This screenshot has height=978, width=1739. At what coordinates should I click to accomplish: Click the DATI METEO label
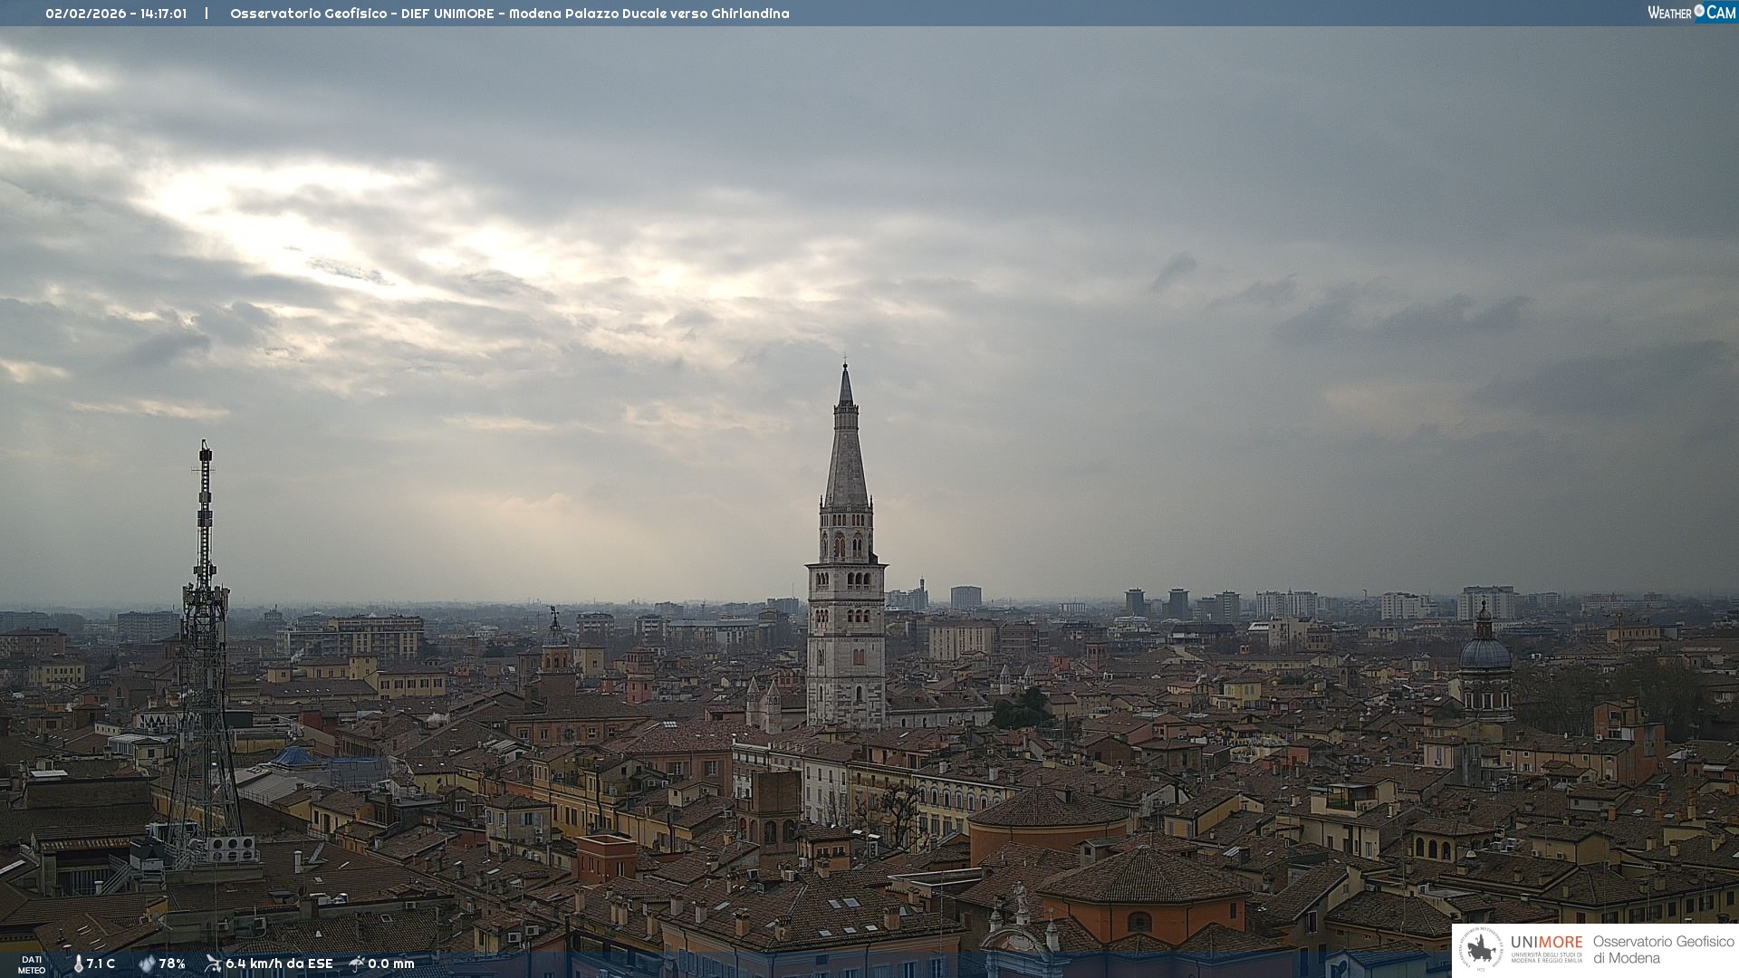point(32,964)
